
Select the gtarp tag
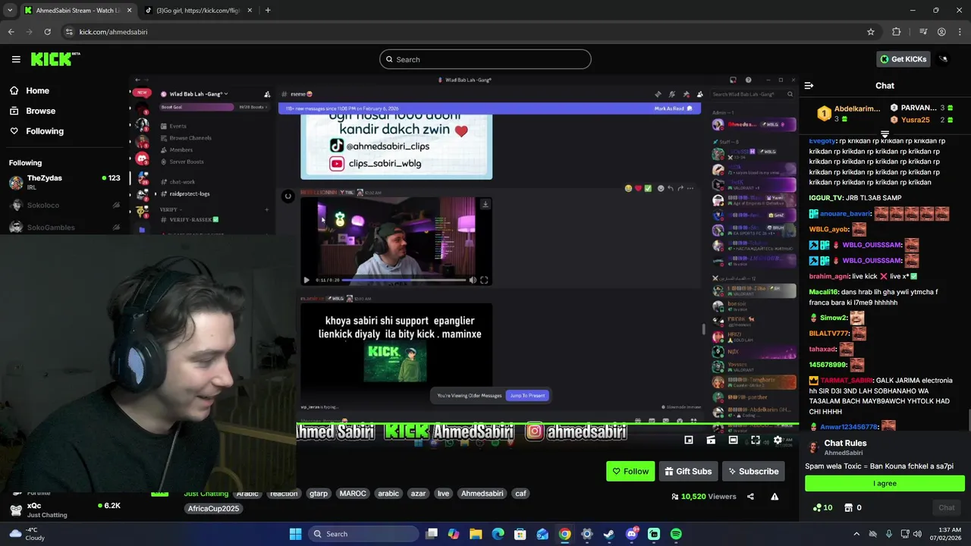(319, 494)
